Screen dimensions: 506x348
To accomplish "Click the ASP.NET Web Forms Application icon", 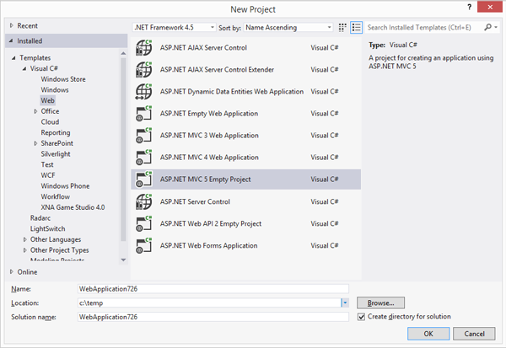I will click(x=143, y=245).
